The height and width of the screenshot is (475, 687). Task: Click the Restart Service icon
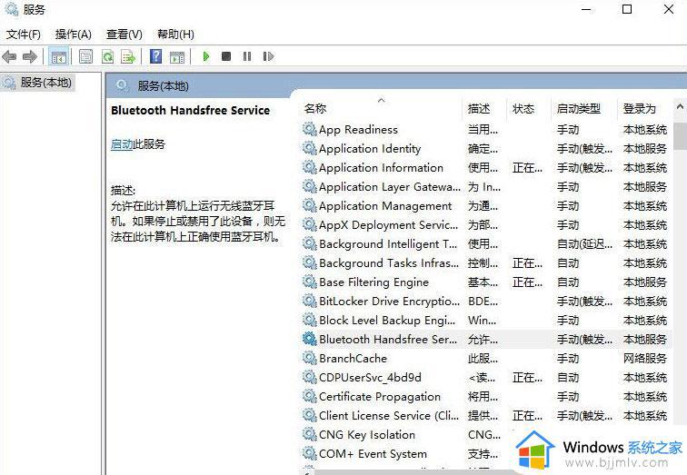point(268,56)
